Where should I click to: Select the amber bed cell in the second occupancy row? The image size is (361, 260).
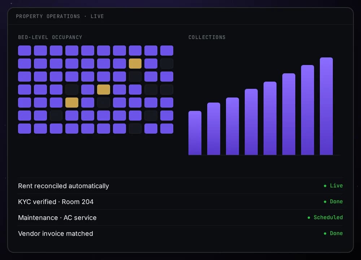tap(135, 64)
